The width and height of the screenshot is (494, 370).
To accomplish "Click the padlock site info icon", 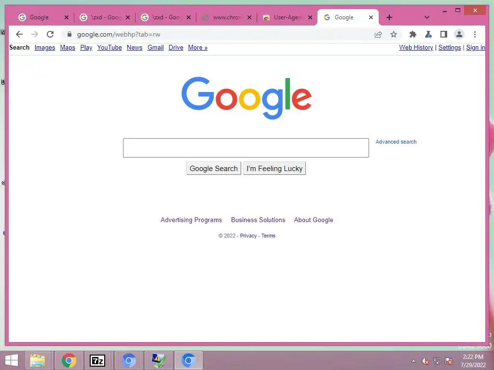I will pyautogui.click(x=69, y=34).
